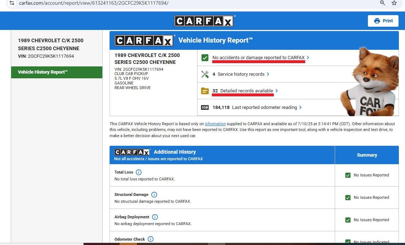Expand No accidents or damage reported chevron
405x245 pixels.
click(308, 57)
